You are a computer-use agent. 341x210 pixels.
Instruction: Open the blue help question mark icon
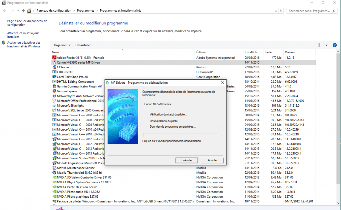334,45
